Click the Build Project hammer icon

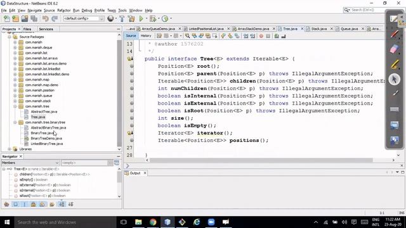[x=122, y=18]
